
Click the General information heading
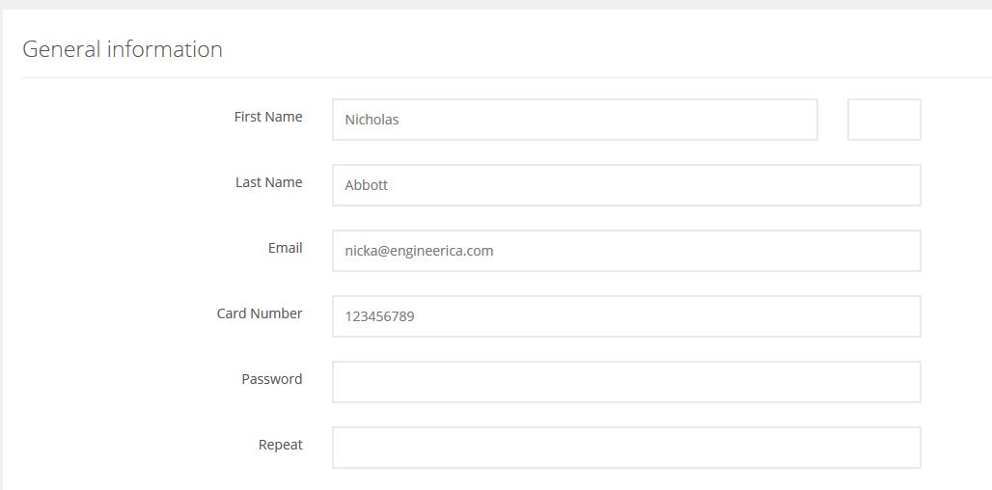point(123,49)
